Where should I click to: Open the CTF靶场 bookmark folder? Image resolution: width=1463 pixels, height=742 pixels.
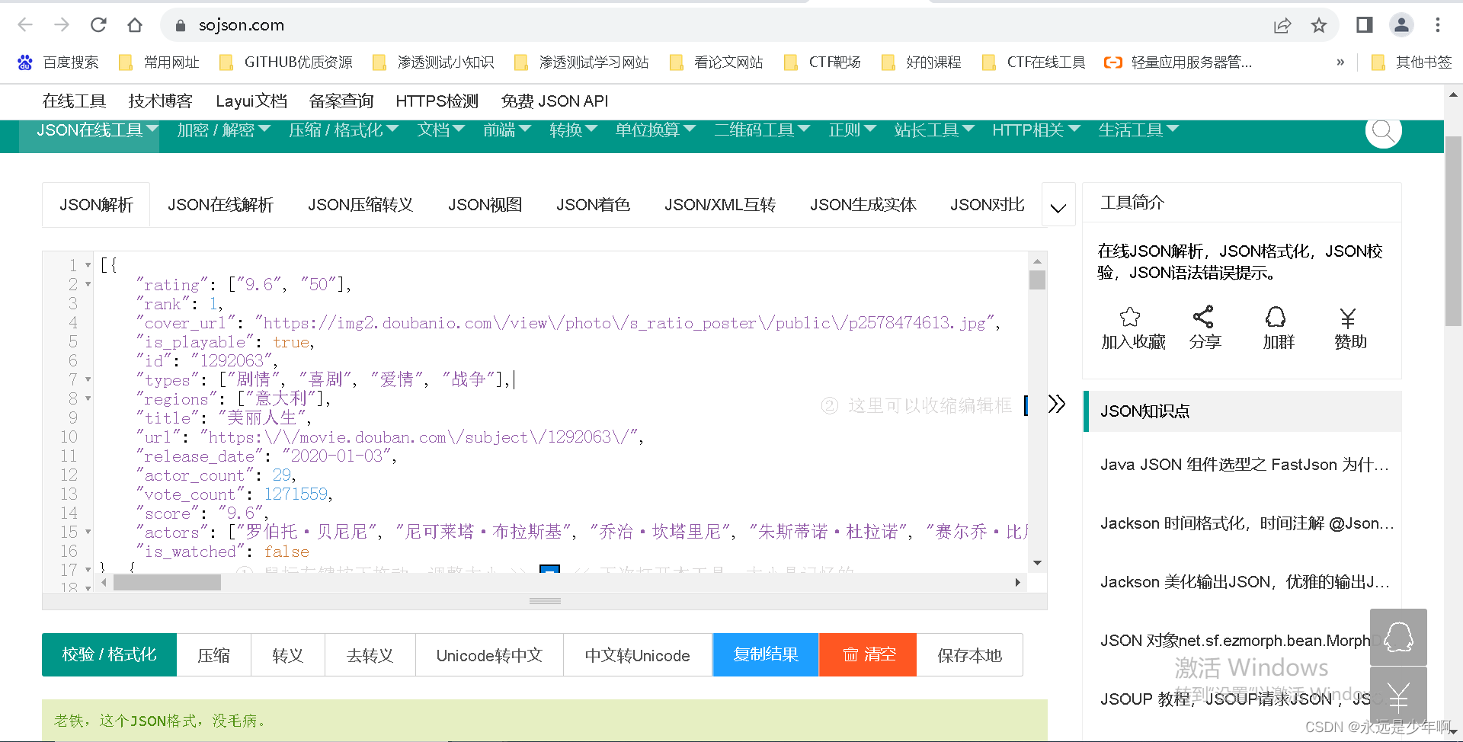click(x=823, y=62)
